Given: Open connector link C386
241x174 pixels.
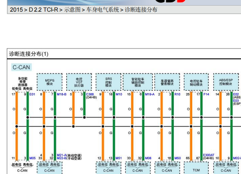Looking at the screenshot, I should click(90, 94).
